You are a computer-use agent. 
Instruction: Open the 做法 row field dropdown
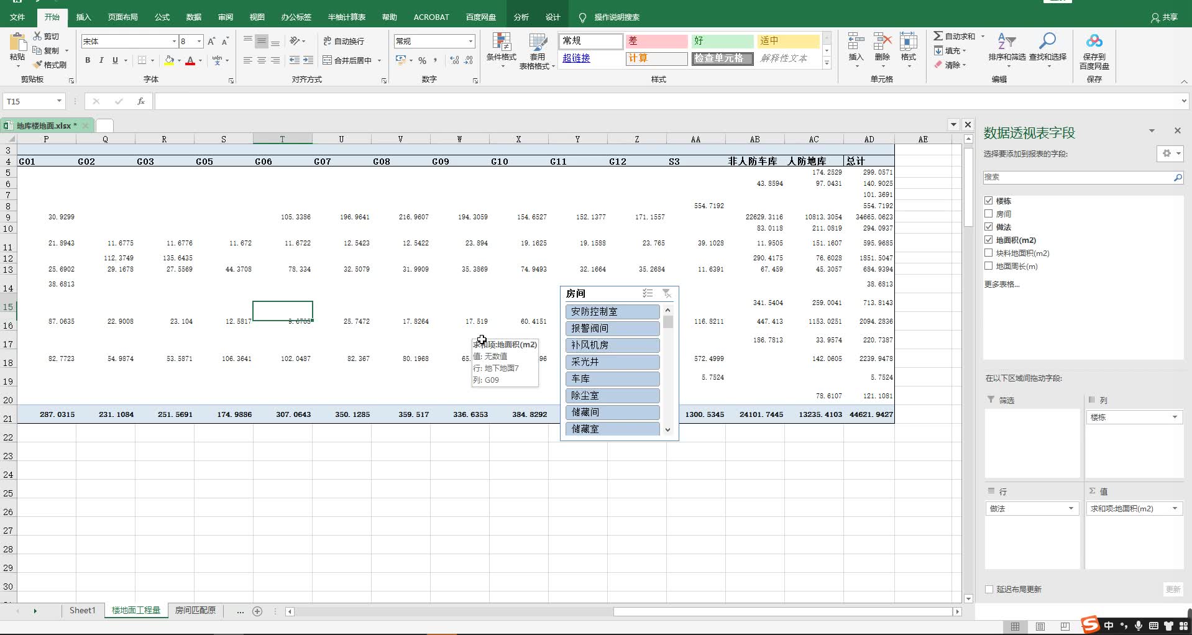pos(1071,508)
